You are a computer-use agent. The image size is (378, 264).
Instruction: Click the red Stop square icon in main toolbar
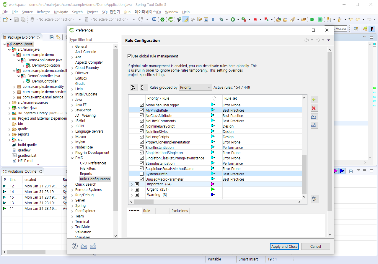[255, 19]
